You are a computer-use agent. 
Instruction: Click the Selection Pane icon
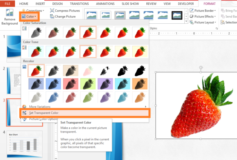click(x=223, y=22)
